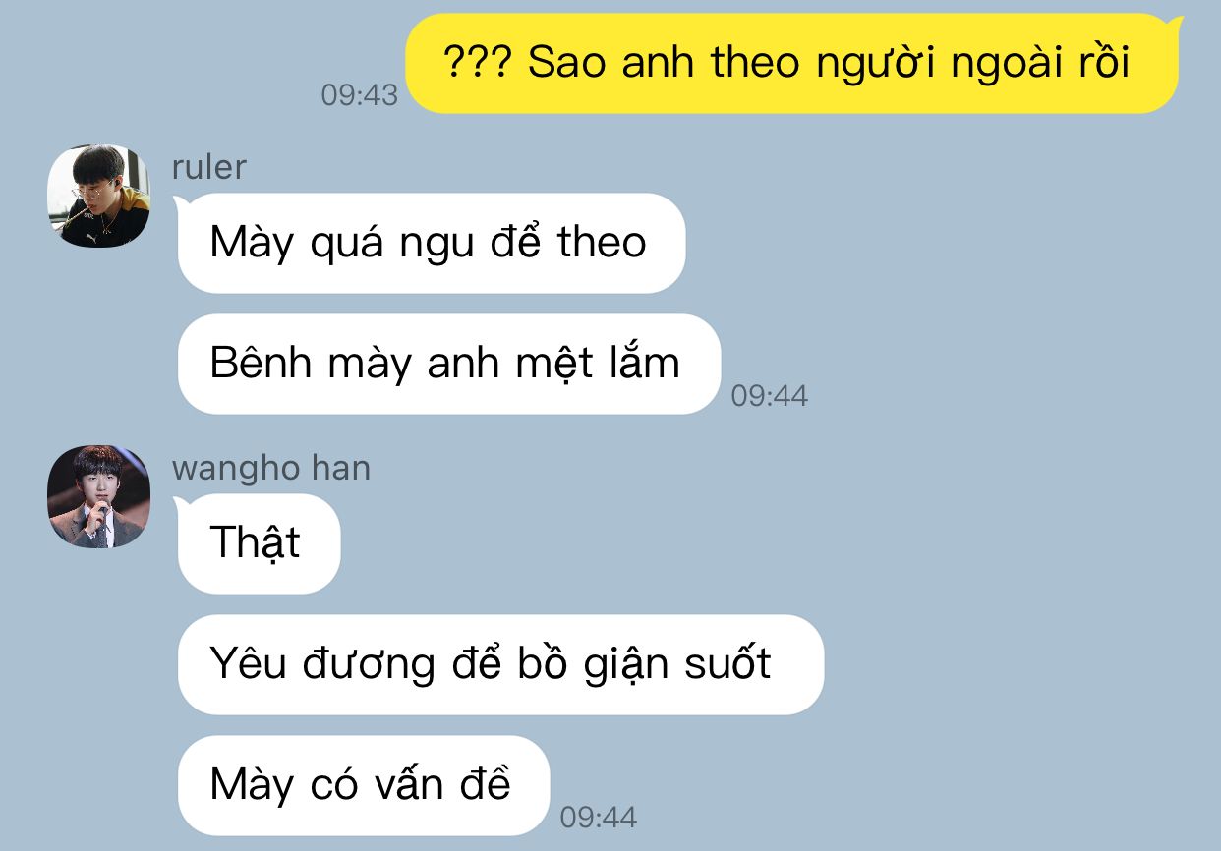Select the "Mày có vấn đề" bubble
The height and width of the screenshot is (851, 1221).
tap(363, 785)
